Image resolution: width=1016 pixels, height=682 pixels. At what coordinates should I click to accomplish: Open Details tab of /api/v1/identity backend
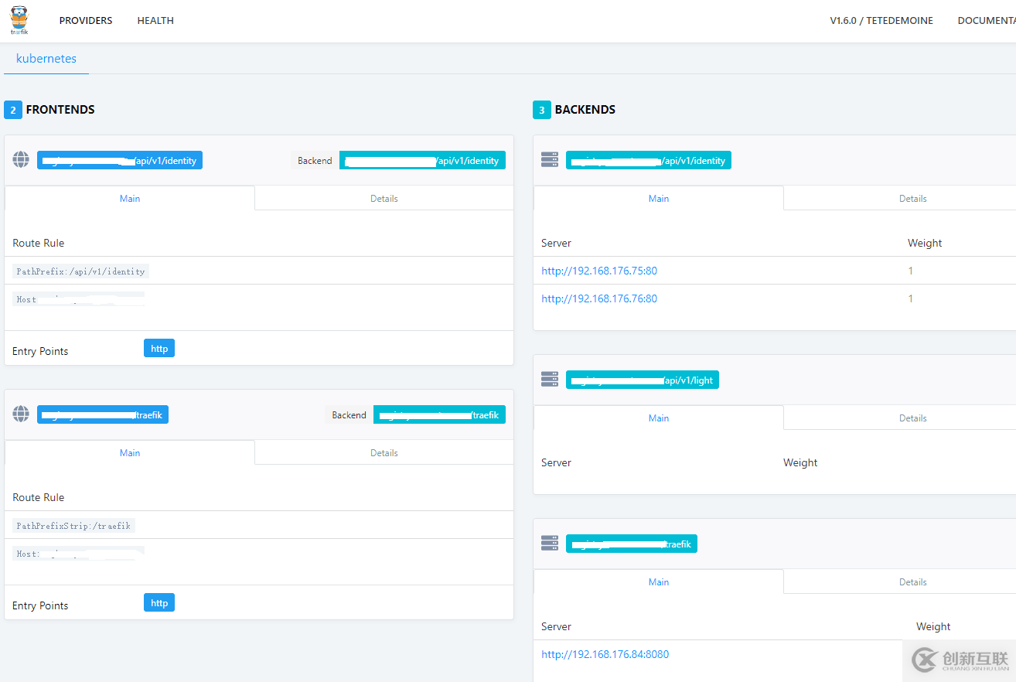[913, 198]
